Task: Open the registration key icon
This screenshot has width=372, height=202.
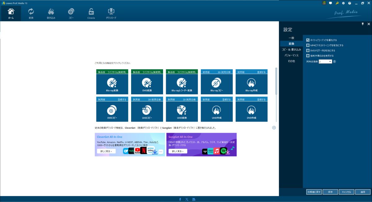Action: coord(337,3)
